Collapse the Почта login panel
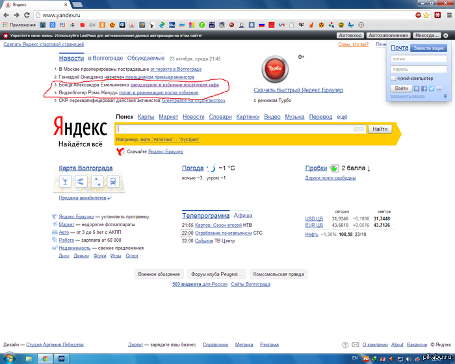Screen dimensions: 455x364 point(445,96)
